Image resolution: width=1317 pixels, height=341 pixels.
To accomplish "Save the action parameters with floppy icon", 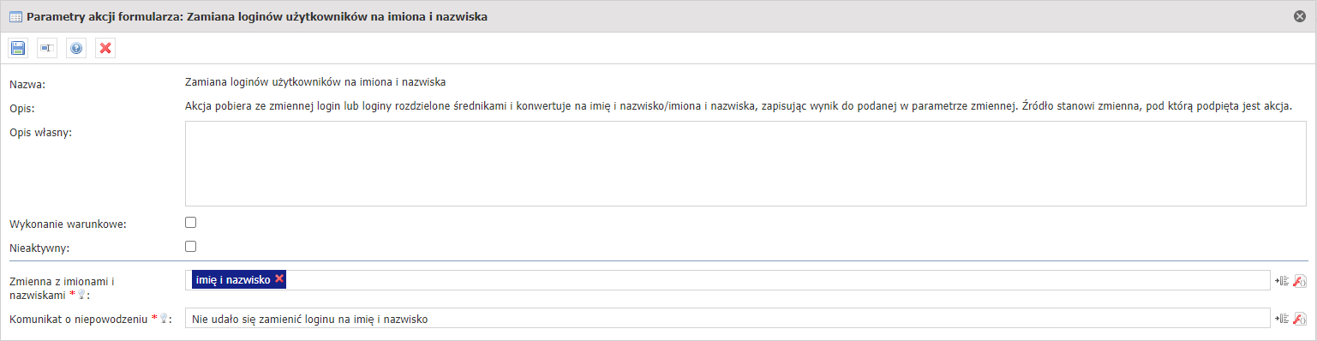I will (18, 48).
